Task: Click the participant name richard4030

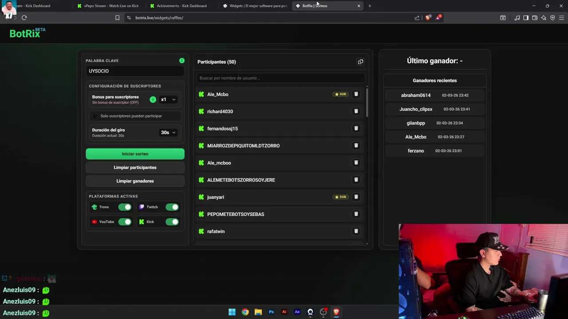Action: [x=220, y=111]
